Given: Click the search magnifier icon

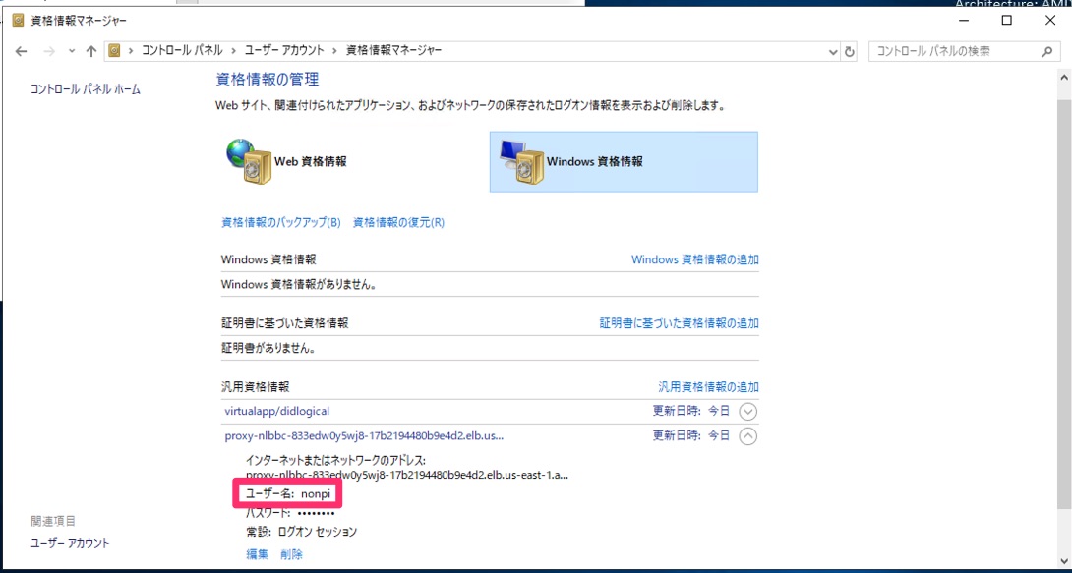Looking at the screenshot, I should (1046, 51).
